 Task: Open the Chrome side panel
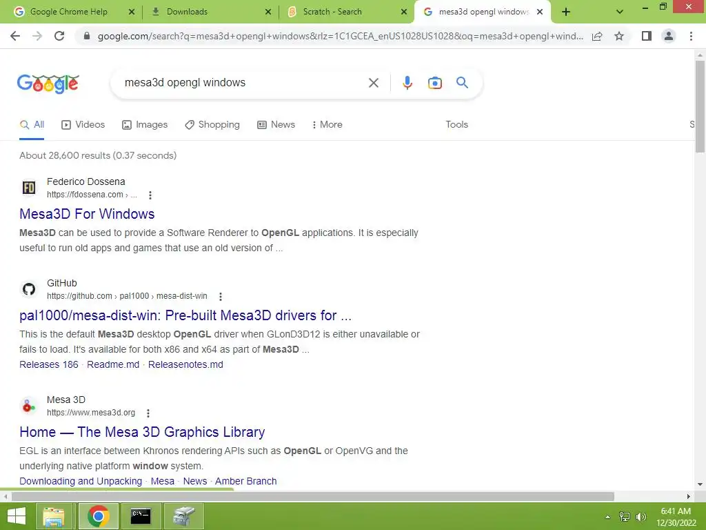647,36
